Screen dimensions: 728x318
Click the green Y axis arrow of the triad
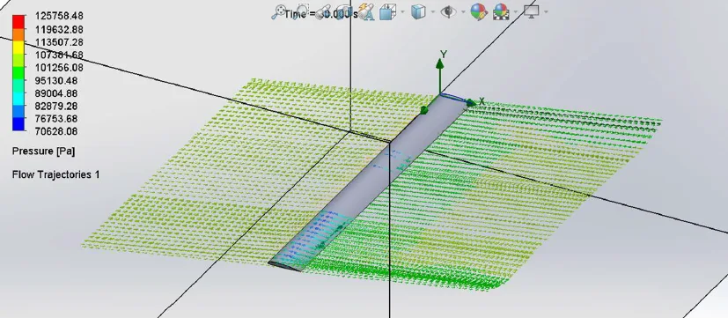pyautogui.click(x=439, y=77)
